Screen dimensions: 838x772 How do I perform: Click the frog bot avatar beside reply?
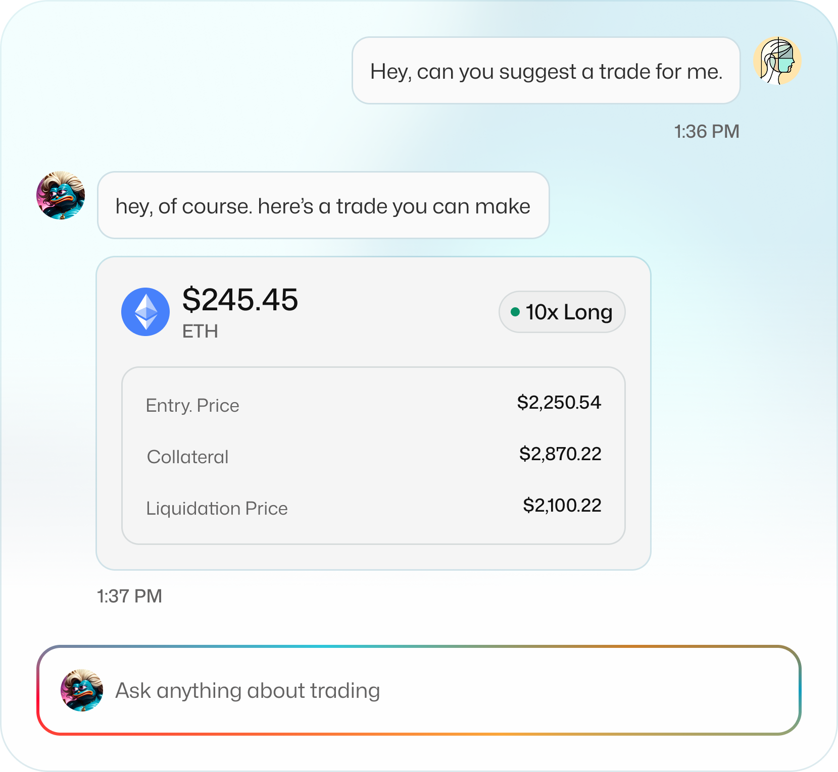tap(61, 195)
